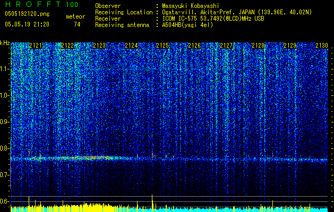
Task: Click the Observer field label
Action: (108, 6)
